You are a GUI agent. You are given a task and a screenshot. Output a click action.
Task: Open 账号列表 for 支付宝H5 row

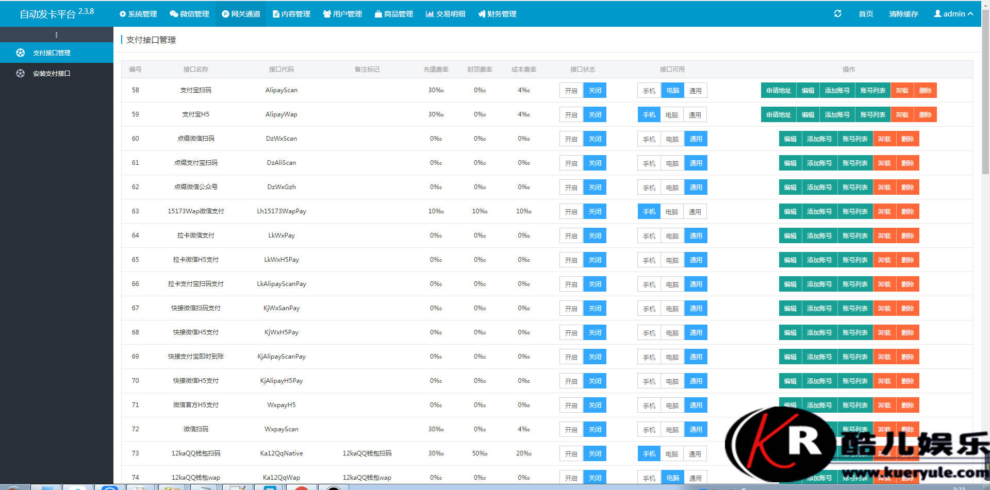coord(872,114)
